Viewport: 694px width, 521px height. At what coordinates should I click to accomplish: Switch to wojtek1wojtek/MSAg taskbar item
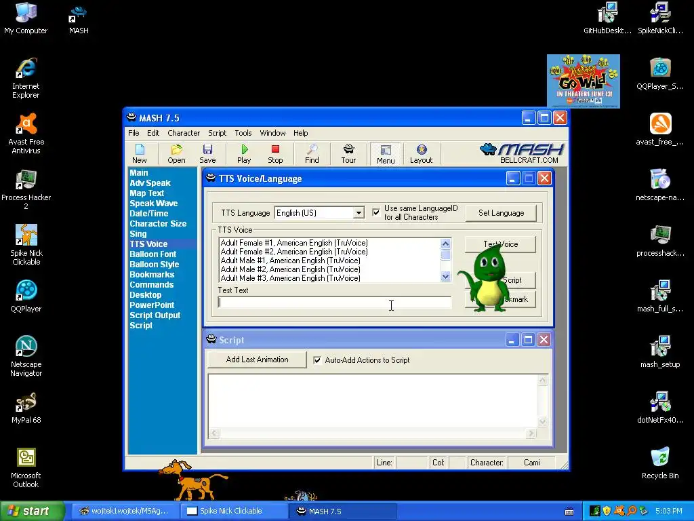coord(125,511)
